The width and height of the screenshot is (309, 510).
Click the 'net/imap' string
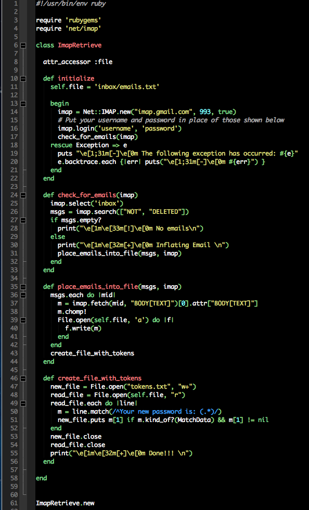click(x=83, y=29)
